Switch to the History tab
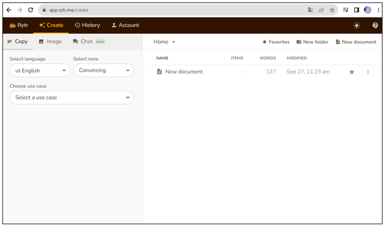This screenshot has height=226, width=386. pos(87,25)
